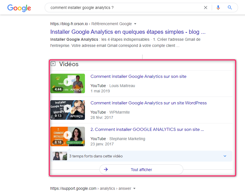The height and width of the screenshot is (192, 245).
Task: Click the Vidéos section play icon
Action: click(x=53, y=64)
